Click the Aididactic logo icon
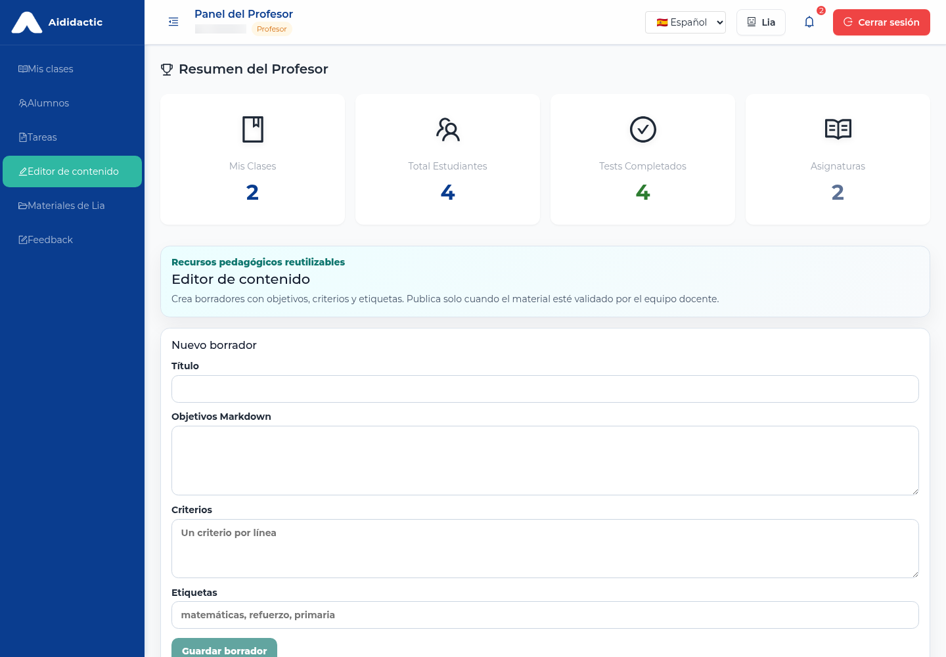 (27, 22)
